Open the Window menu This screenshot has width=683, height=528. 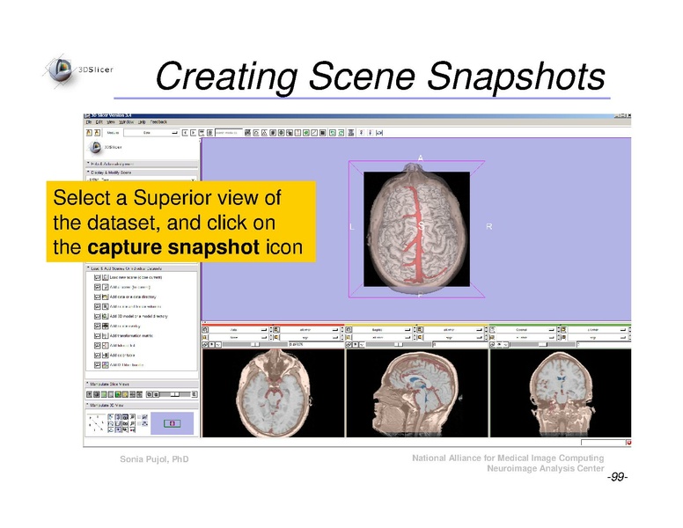point(127,122)
